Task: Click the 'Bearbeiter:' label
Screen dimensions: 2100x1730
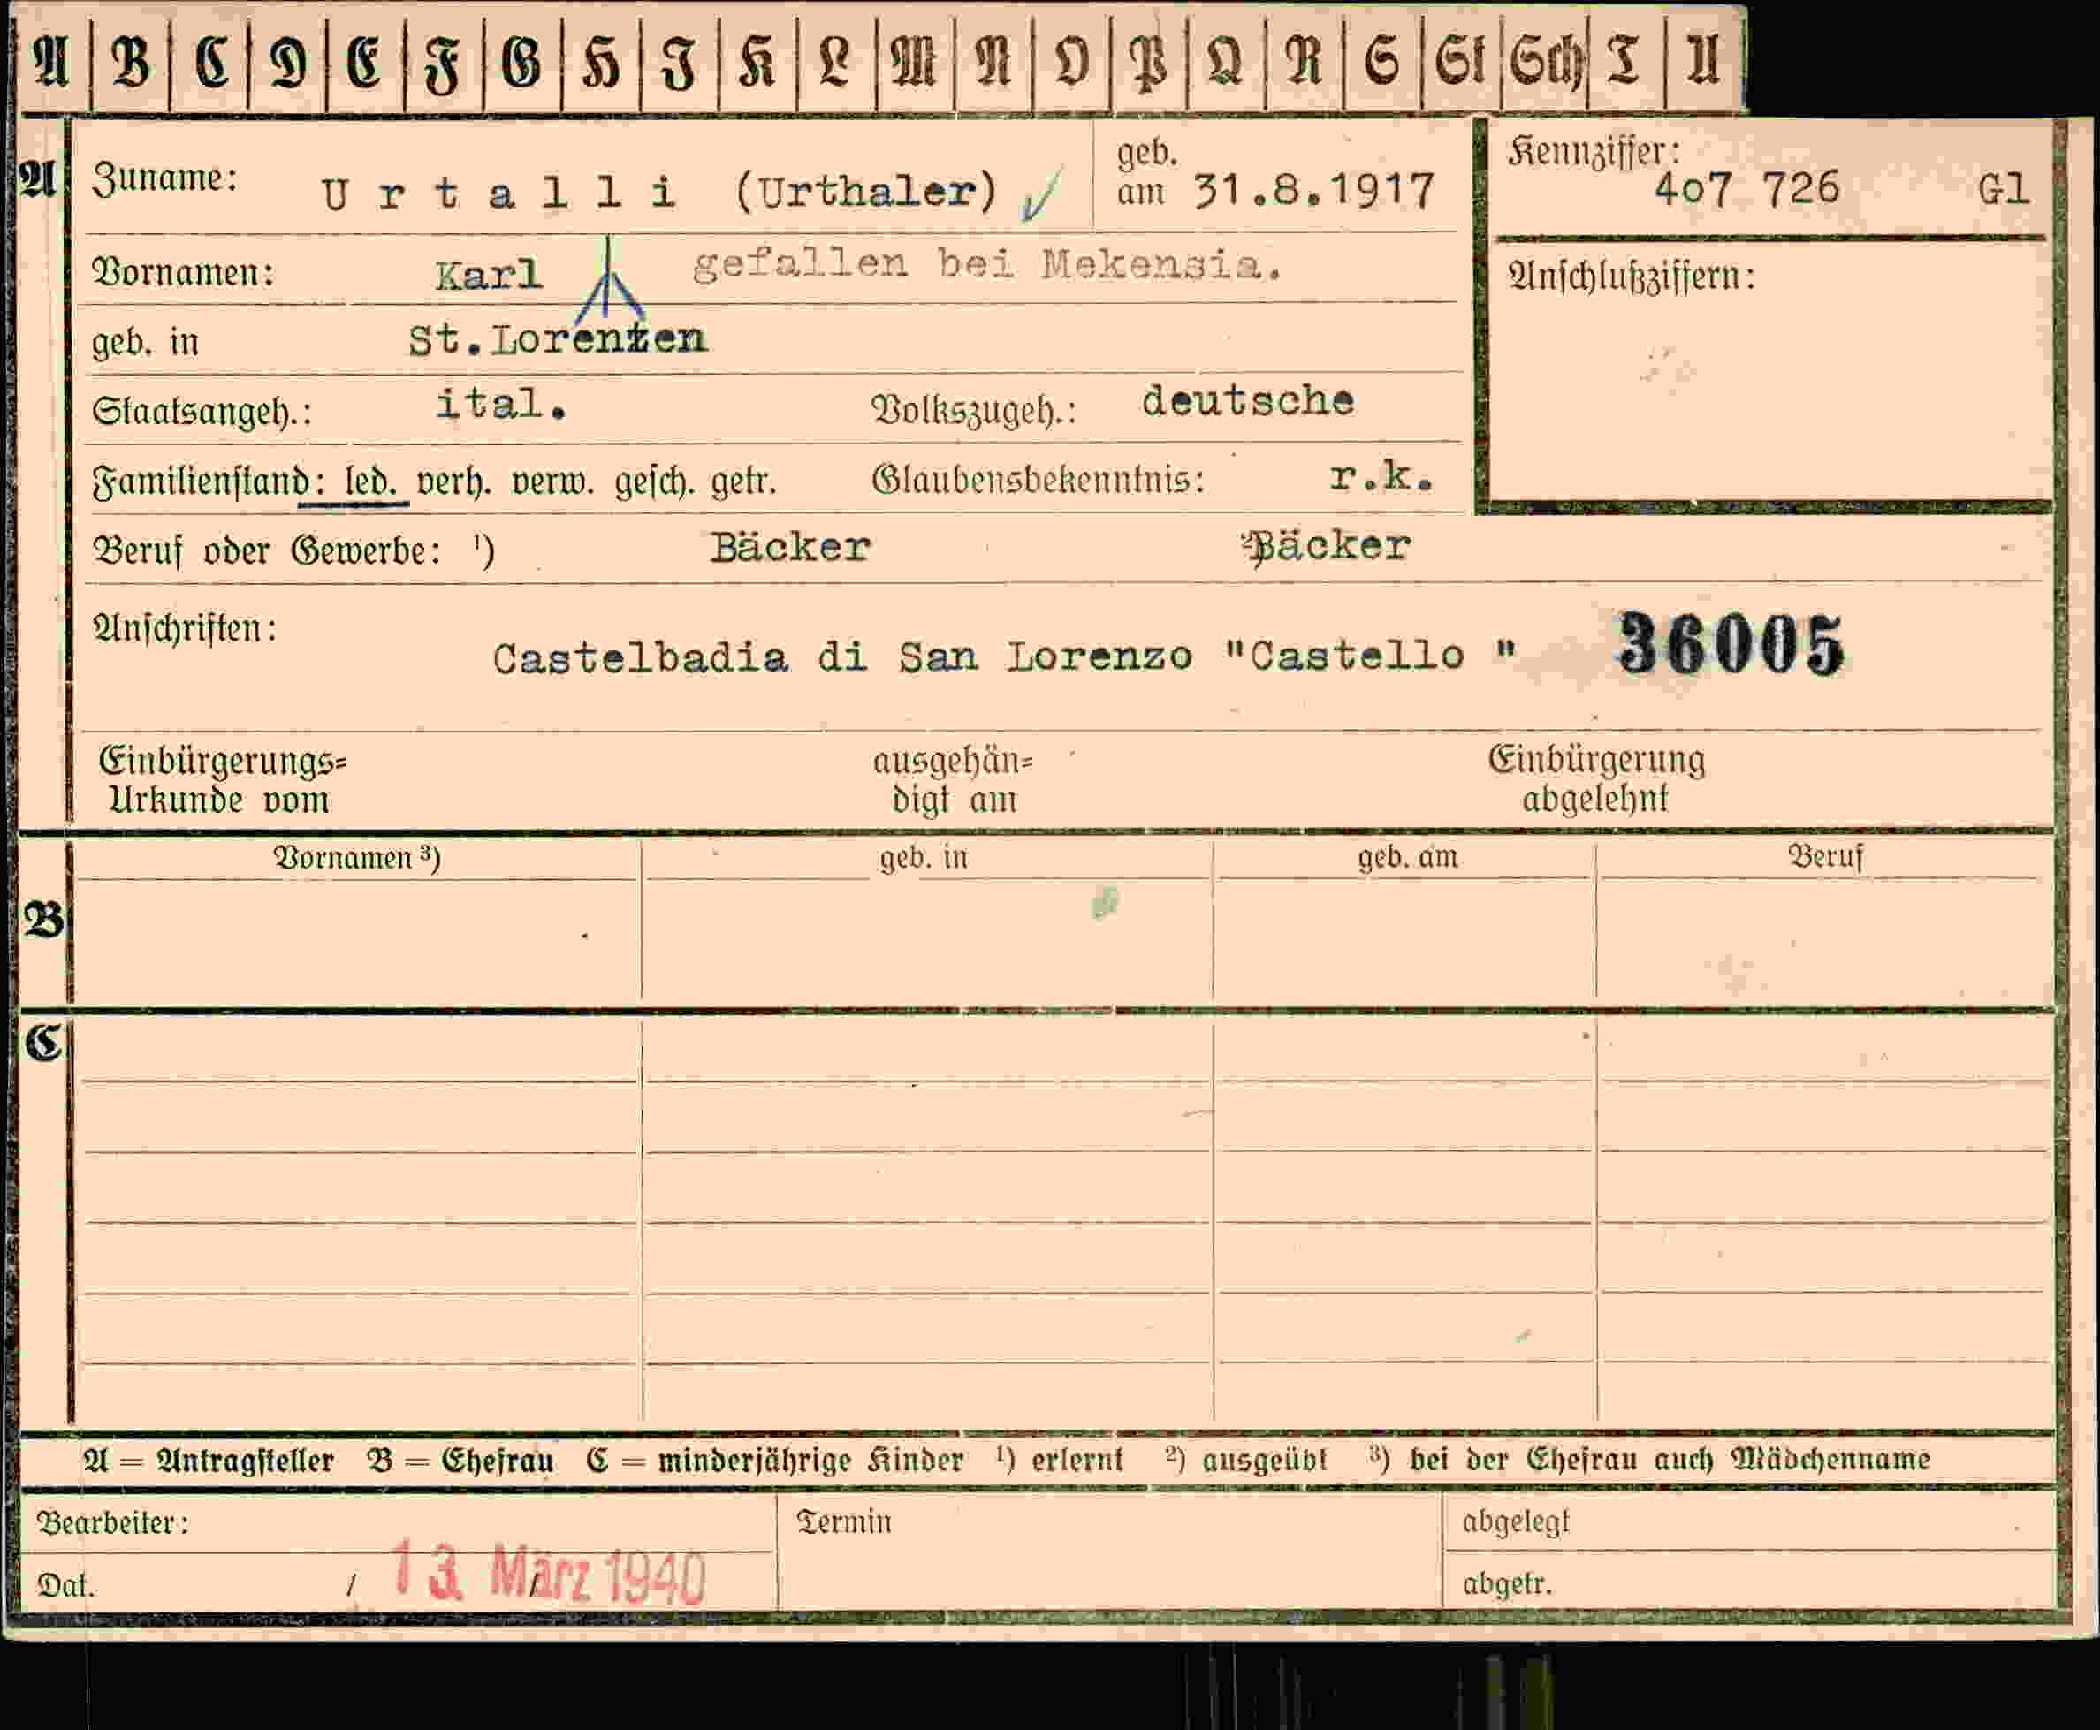Action: pyautogui.click(x=112, y=1522)
